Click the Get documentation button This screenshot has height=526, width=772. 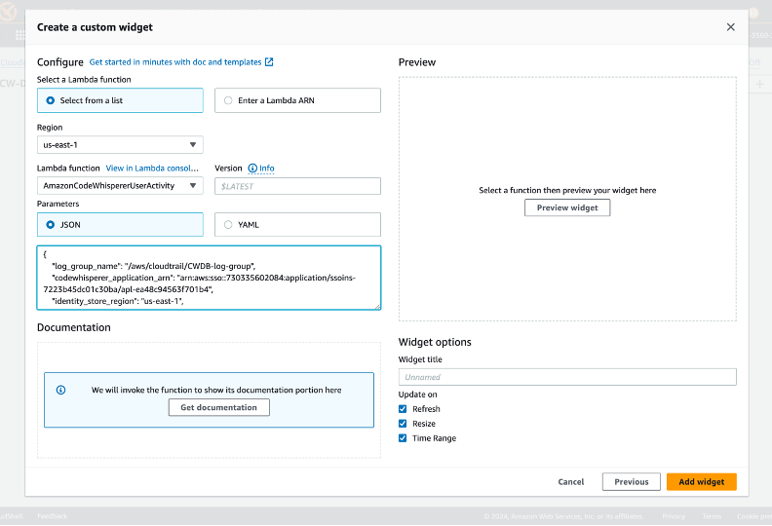(218, 407)
